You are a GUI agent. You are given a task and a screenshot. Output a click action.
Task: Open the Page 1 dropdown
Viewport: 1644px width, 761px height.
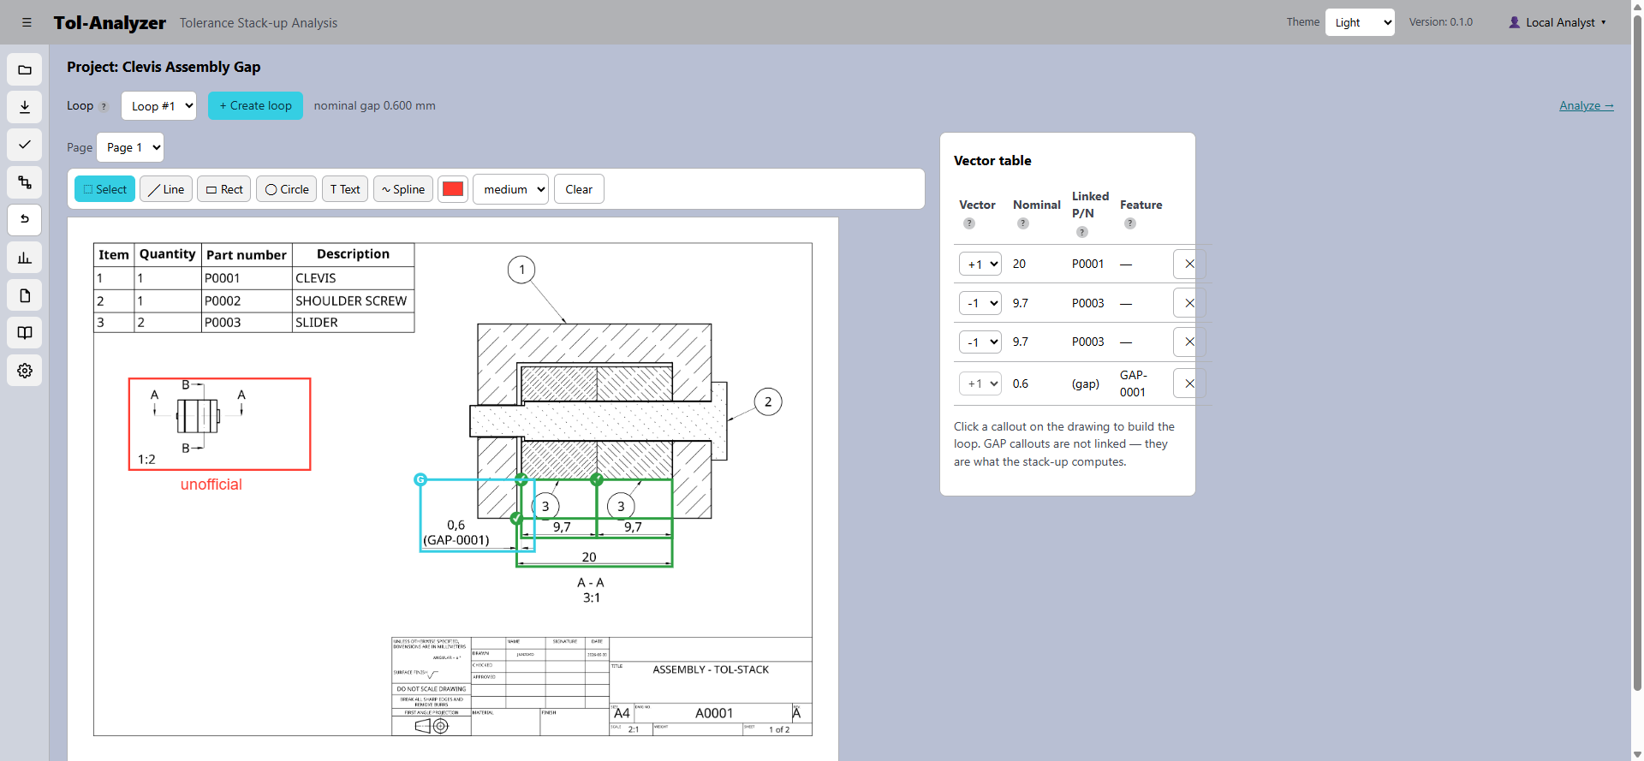pyautogui.click(x=130, y=147)
